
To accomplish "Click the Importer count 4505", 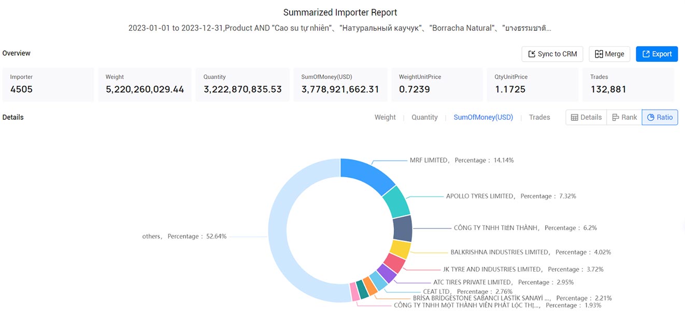I will coord(21,89).
